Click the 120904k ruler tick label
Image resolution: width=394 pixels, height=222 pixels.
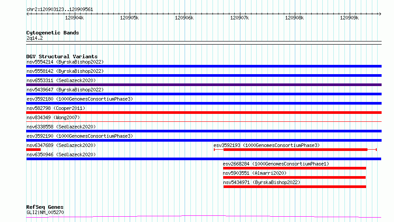pyautogui.click(x=74, y=18)
